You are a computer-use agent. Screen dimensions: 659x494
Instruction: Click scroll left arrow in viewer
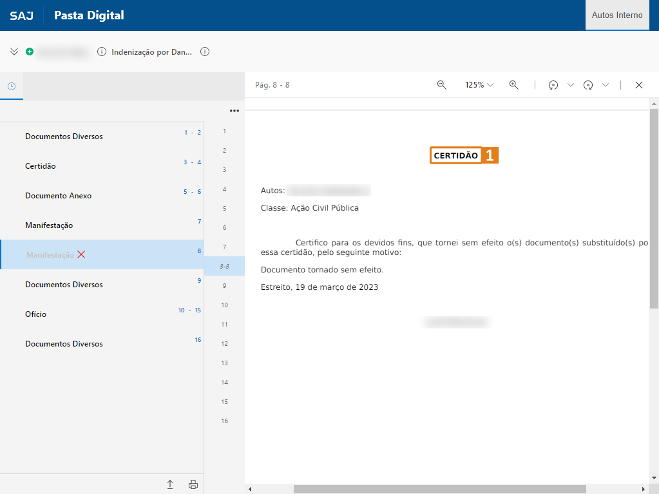coord(250,489)
